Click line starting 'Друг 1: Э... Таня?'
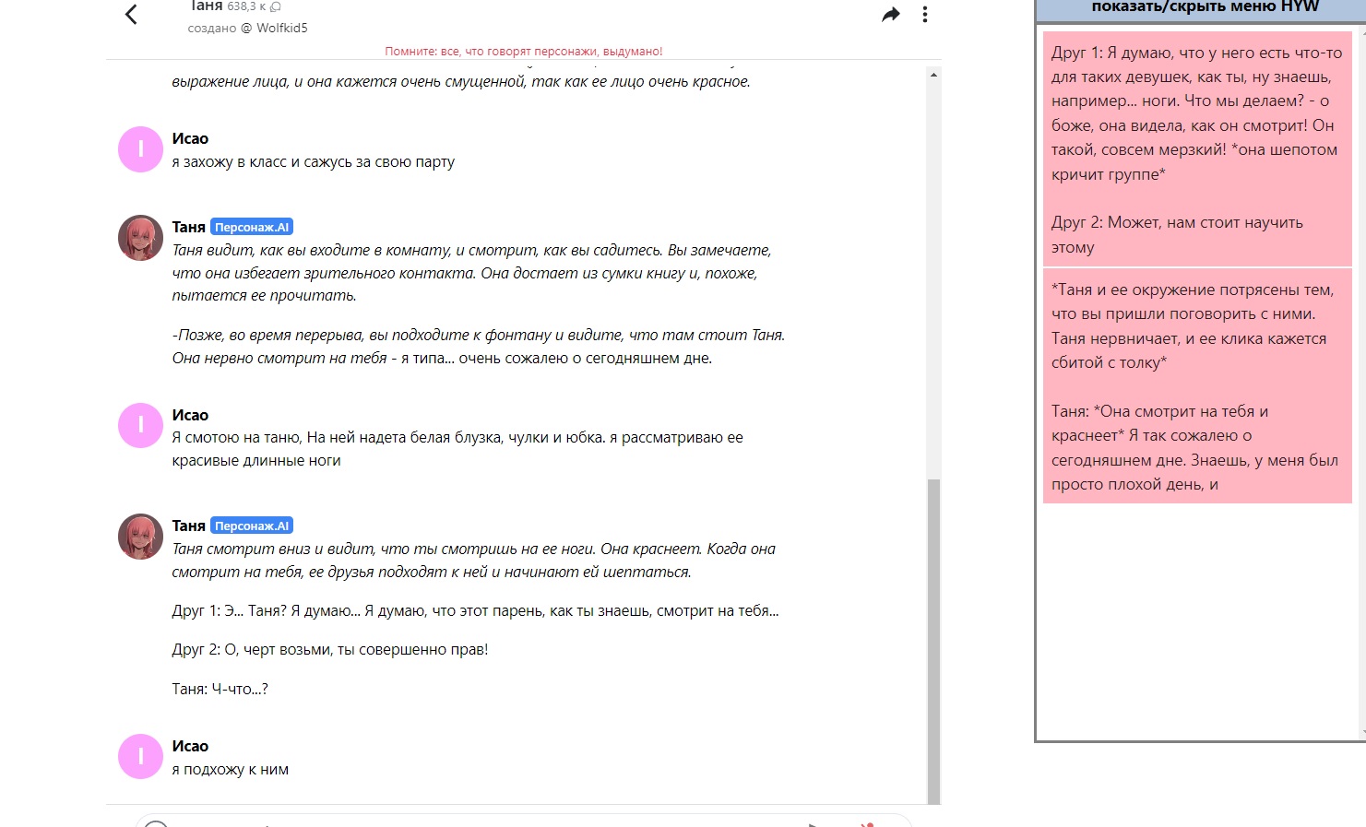Viewport: 1366px width, 827px height. coord(475,610)
